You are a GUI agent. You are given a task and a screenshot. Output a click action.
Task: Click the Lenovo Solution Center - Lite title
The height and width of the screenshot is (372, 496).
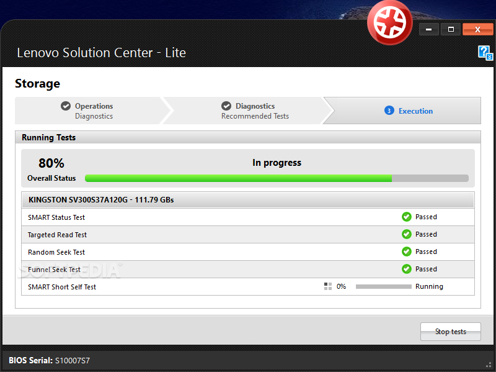(x=101, y=53)
